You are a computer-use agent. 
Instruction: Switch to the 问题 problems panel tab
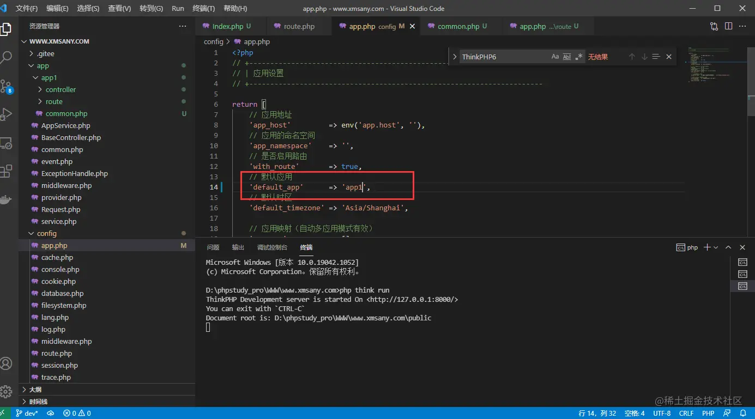pos(213,247)
